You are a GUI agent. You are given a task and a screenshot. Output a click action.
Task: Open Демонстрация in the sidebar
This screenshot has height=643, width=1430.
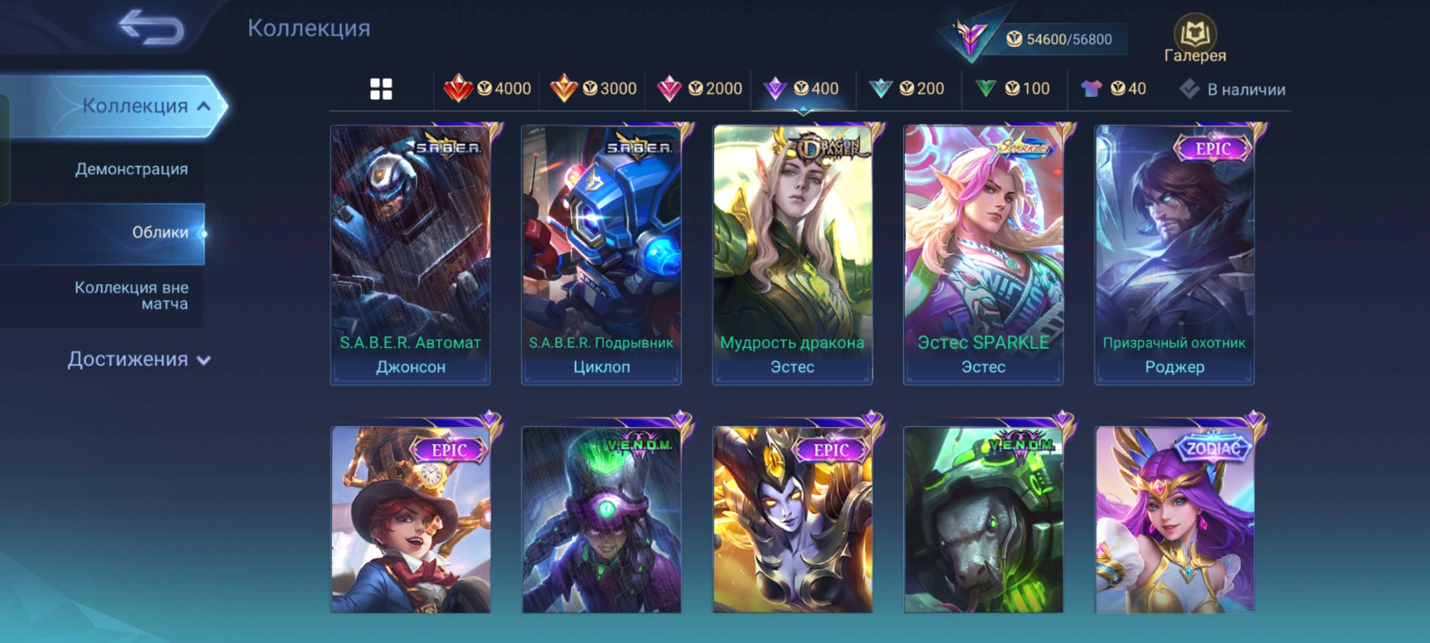(x=132, y=169)
